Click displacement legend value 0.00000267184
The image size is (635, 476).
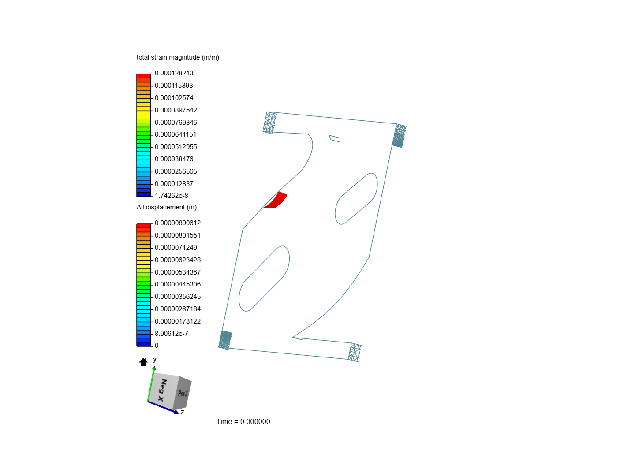click(x=178, y=309)
